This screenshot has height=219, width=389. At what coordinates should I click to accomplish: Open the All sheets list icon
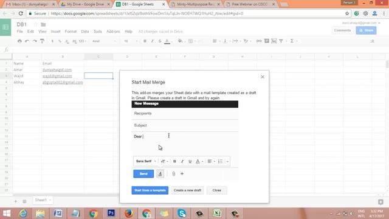(24, 201)
